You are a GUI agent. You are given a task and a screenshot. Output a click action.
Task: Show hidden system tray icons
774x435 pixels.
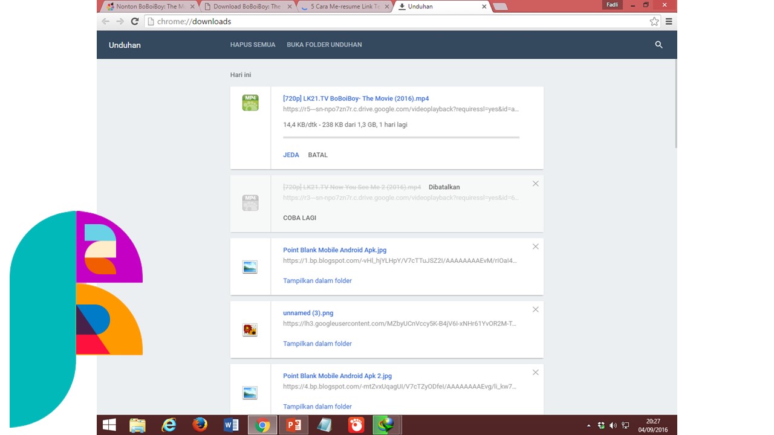pyautogui.click(x=589, y=425)
